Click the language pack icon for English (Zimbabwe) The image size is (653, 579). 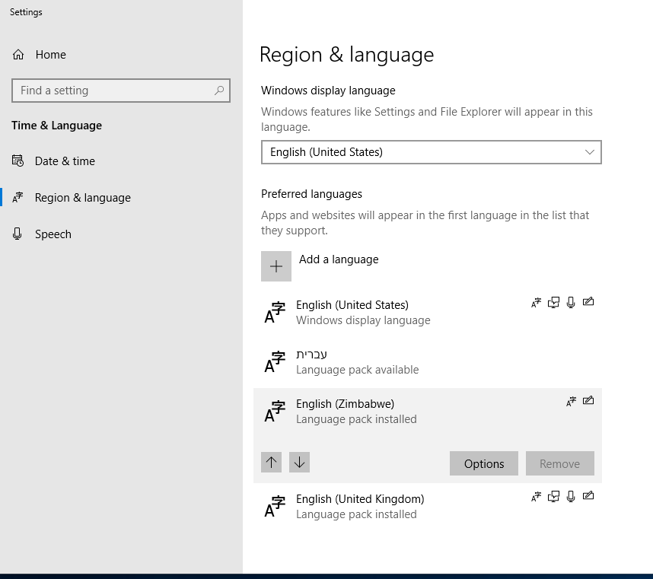coord(571,401)
